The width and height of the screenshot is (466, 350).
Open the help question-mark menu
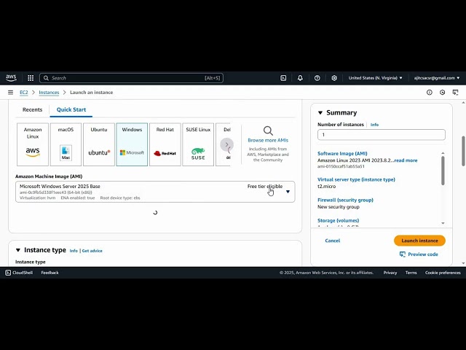pyautogui.click(x=317, y=78)
